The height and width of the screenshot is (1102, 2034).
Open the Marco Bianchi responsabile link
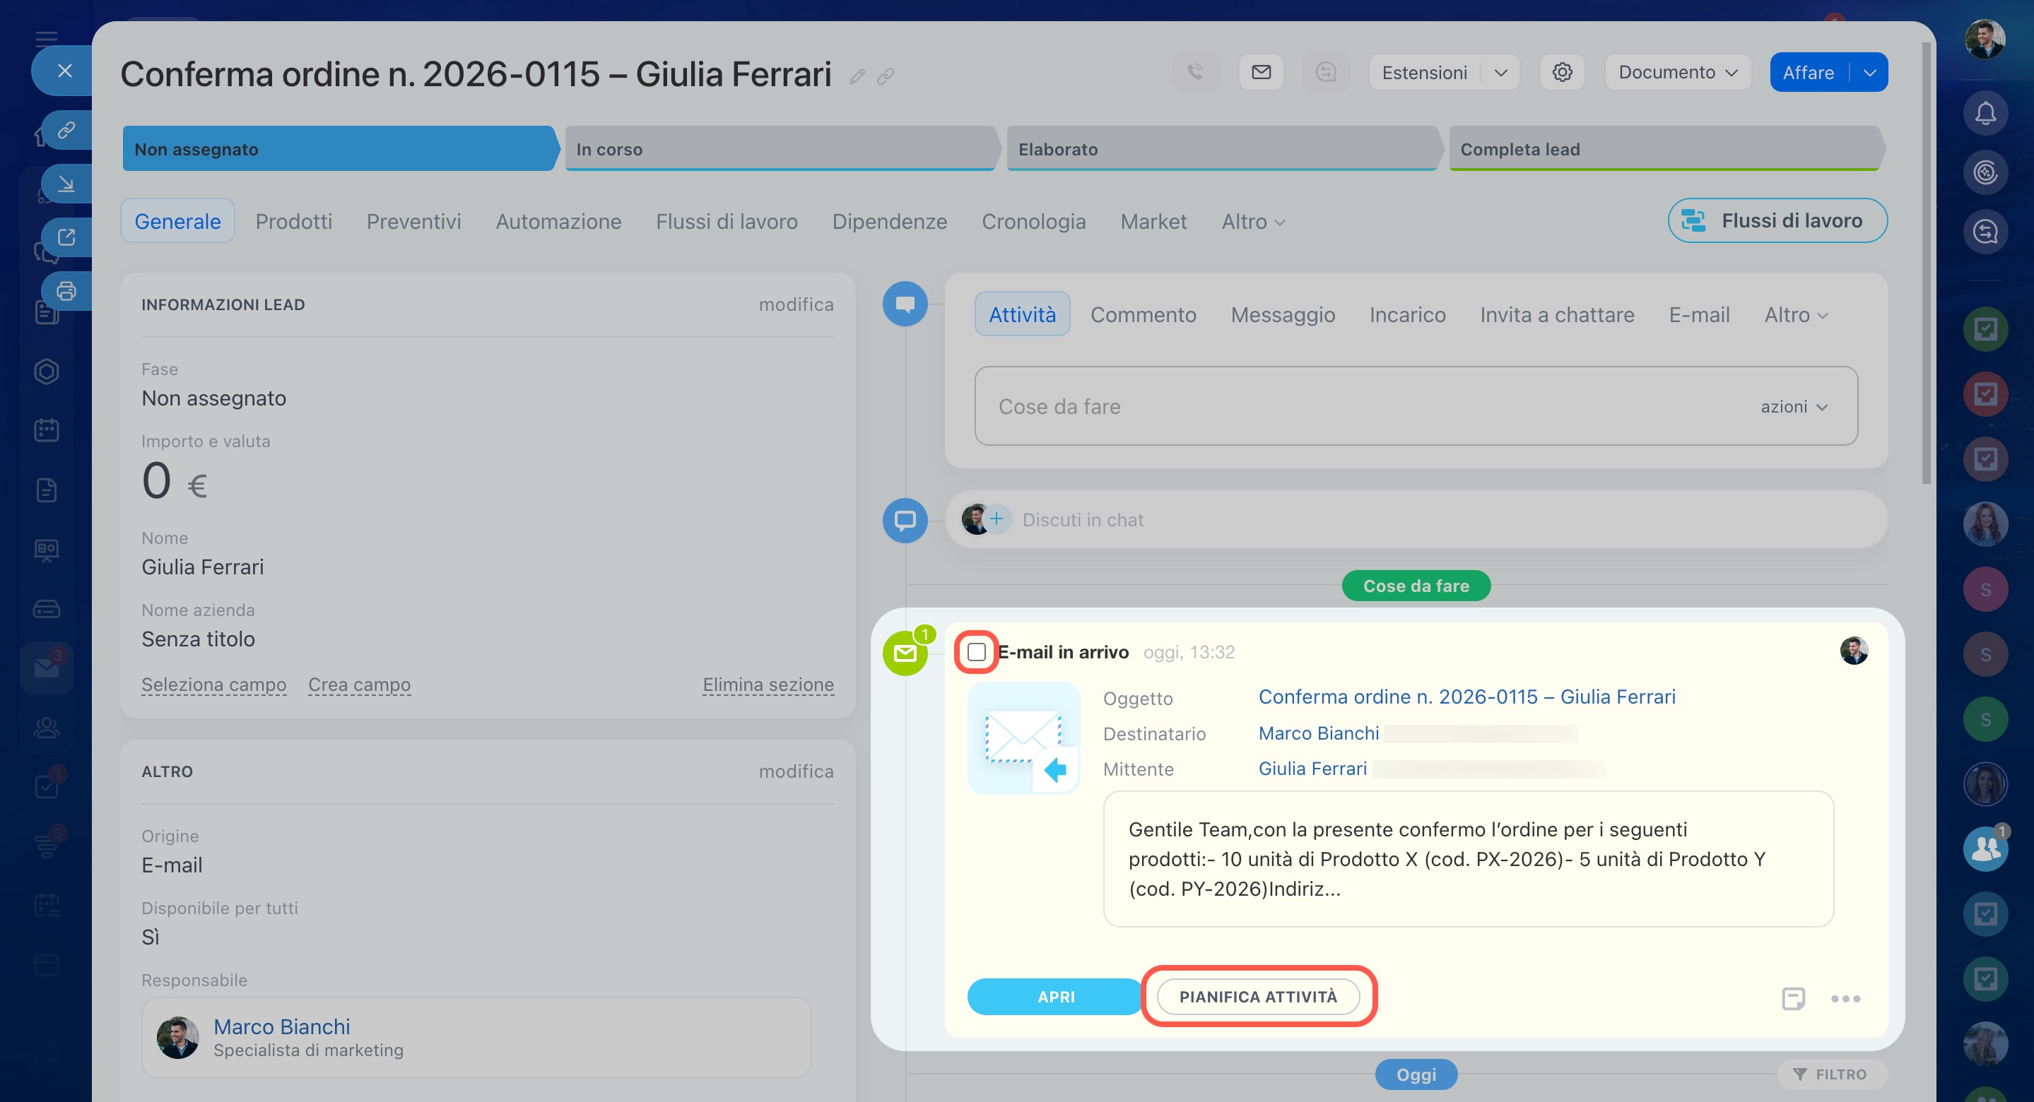(282, 1026)
